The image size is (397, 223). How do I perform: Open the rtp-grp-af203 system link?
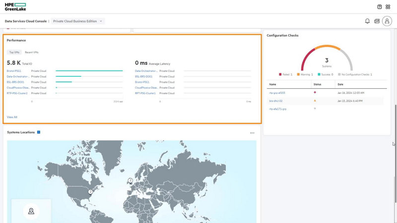click(x=277, y=93)
